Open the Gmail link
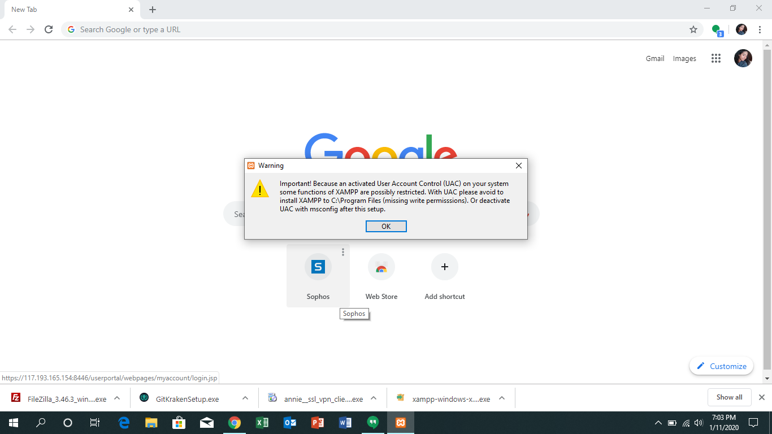772x434 pixels. [x=654, y=58]
